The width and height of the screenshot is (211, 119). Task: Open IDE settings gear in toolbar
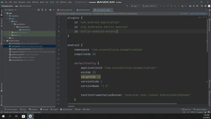tap(205, 6)
